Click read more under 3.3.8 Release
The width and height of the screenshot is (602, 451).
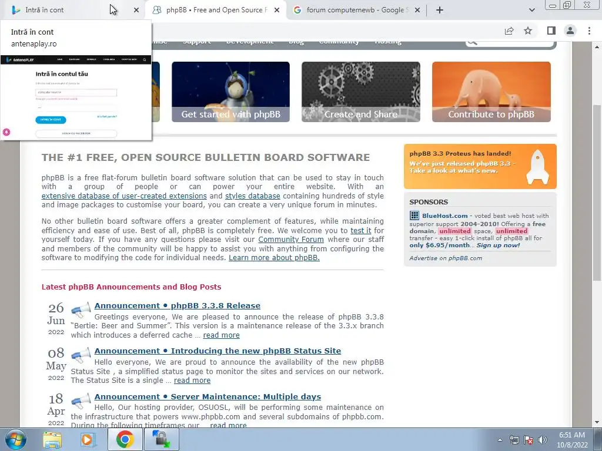222,335
